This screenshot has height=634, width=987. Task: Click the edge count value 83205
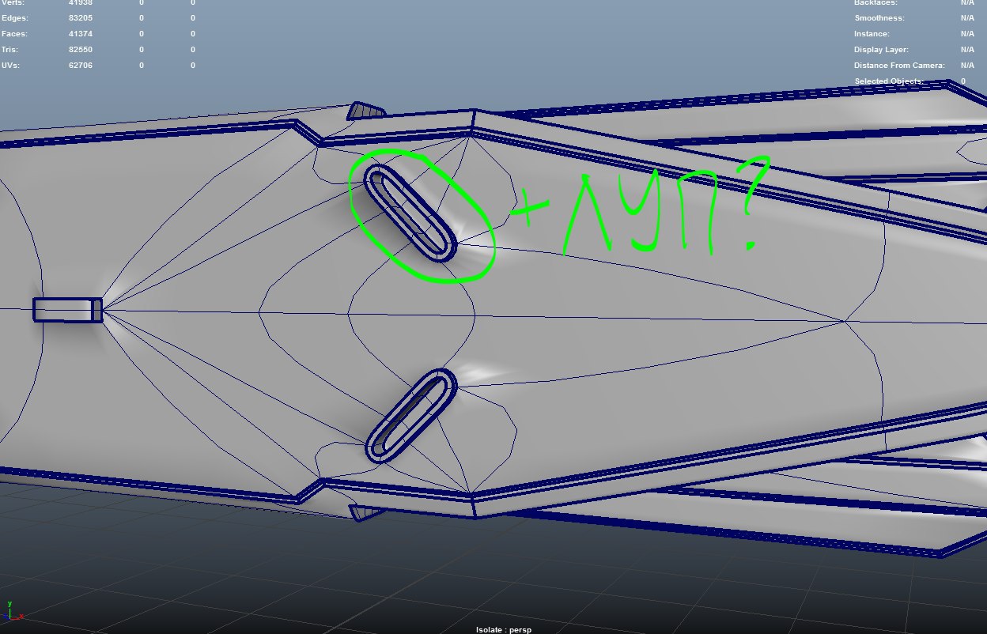(81, 18)
